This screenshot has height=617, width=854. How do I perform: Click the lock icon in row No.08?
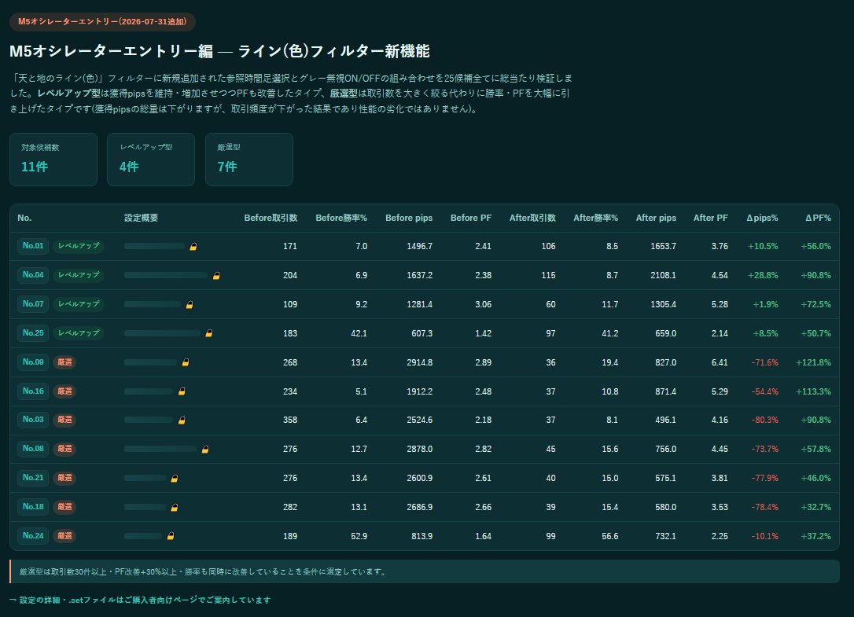[x=205, y=450]
